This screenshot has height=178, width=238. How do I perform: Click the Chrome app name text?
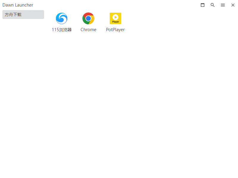88,29
